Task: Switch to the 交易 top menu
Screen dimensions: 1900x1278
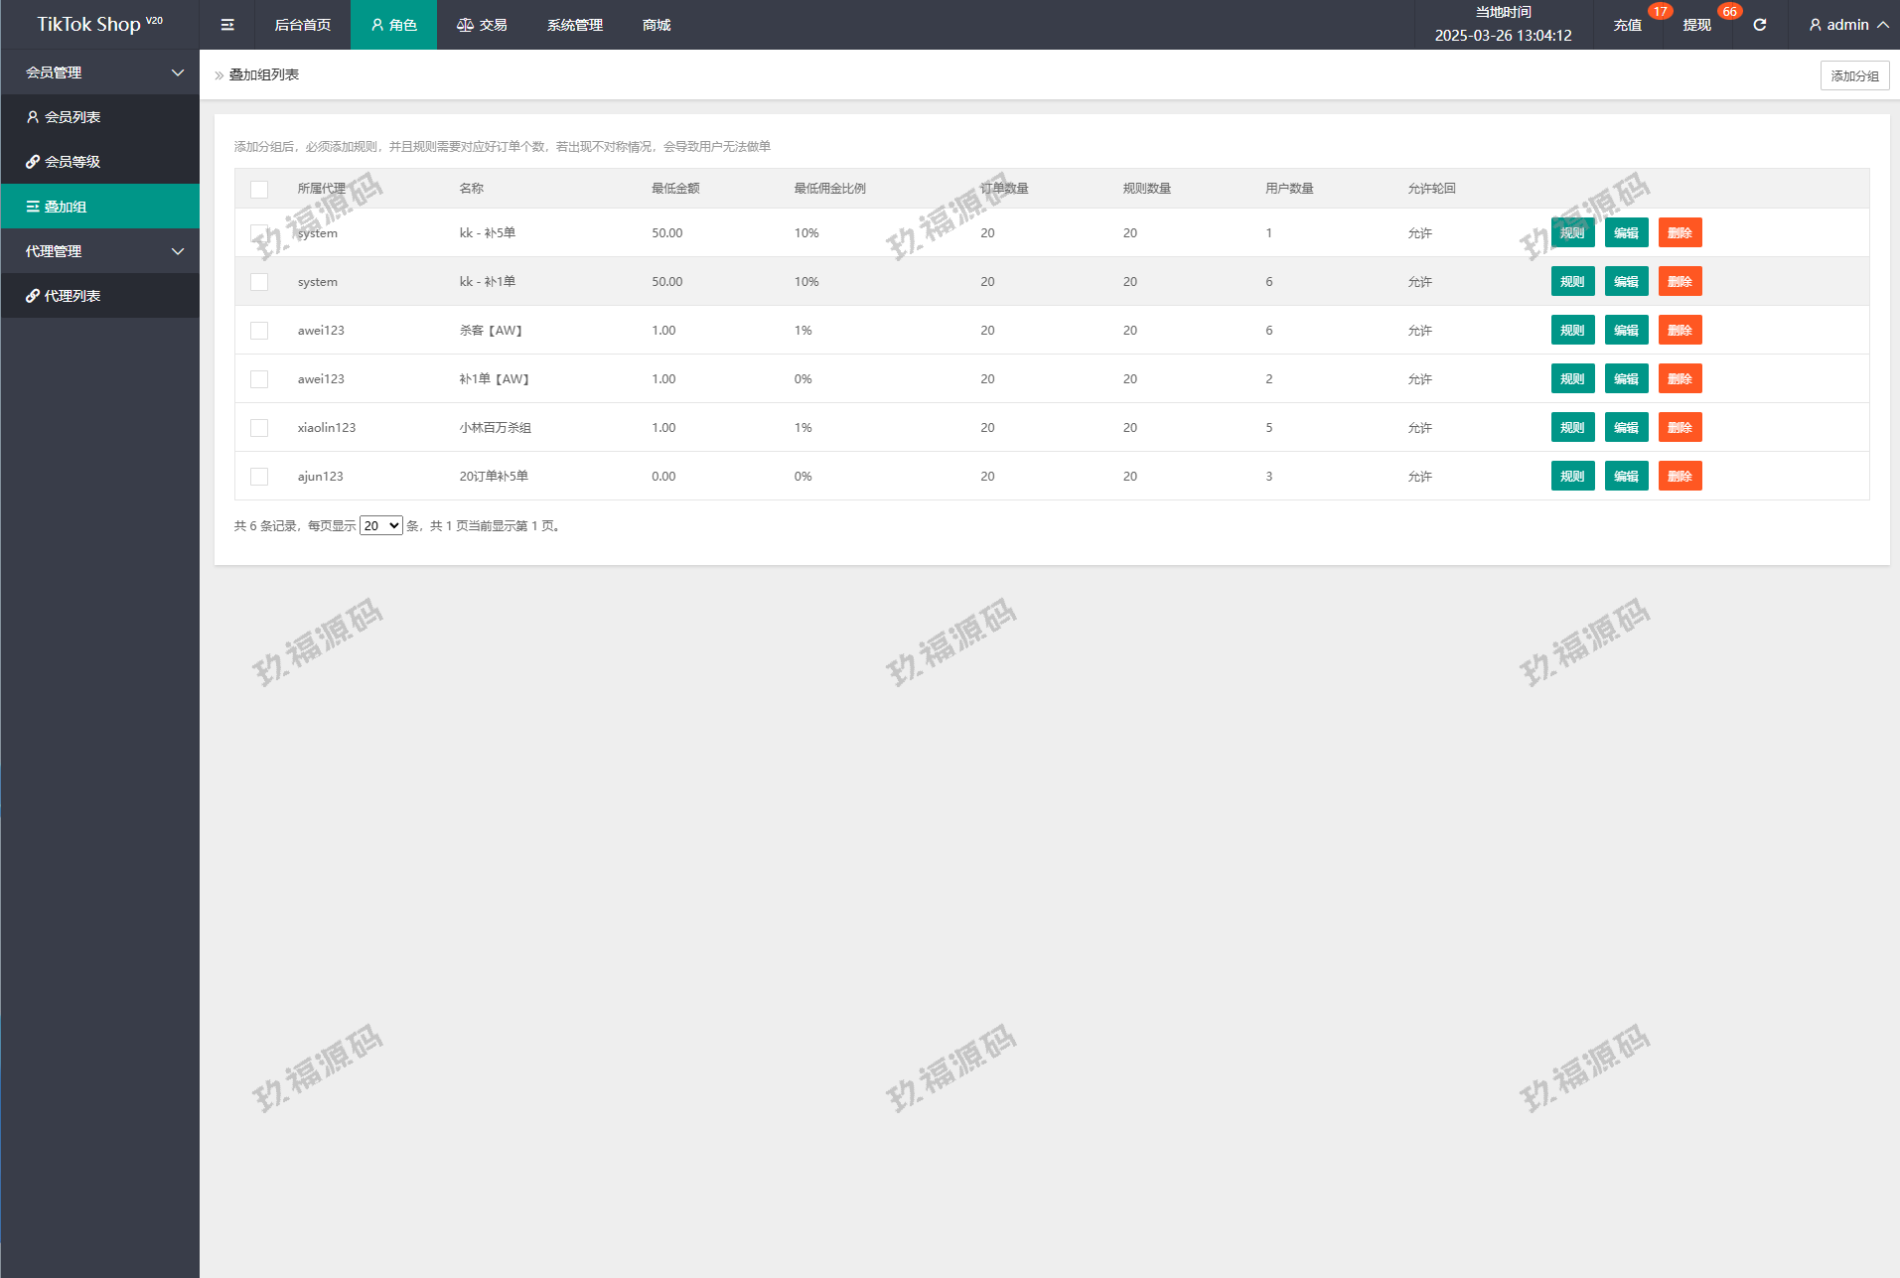Action: click(x=482, y=25)
